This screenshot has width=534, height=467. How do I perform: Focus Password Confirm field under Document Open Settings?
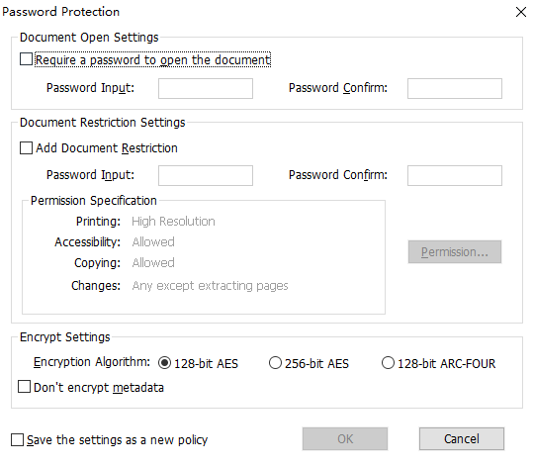coord(455,89)
